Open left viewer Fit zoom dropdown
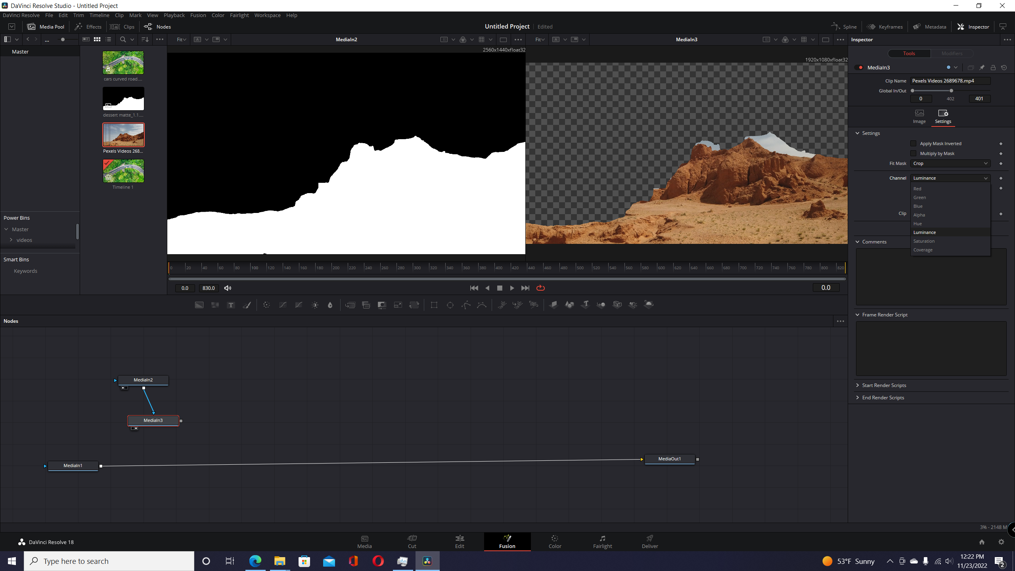Screen dimensions: 1015x571 tap(181, 39)
